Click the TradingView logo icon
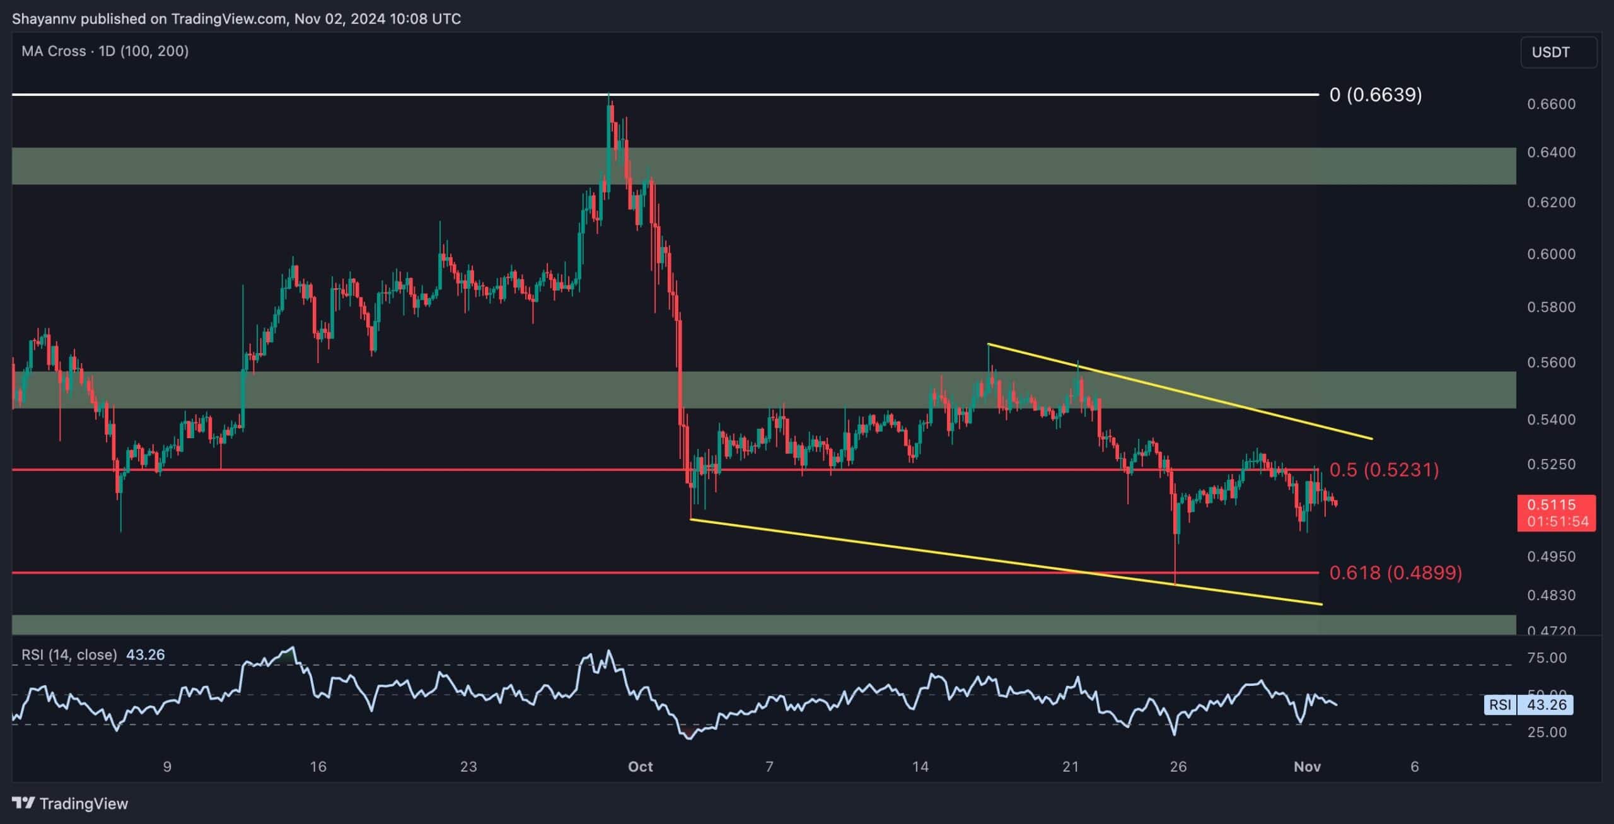Viewport: 1614px width, 824px height. tap(23, 803)
